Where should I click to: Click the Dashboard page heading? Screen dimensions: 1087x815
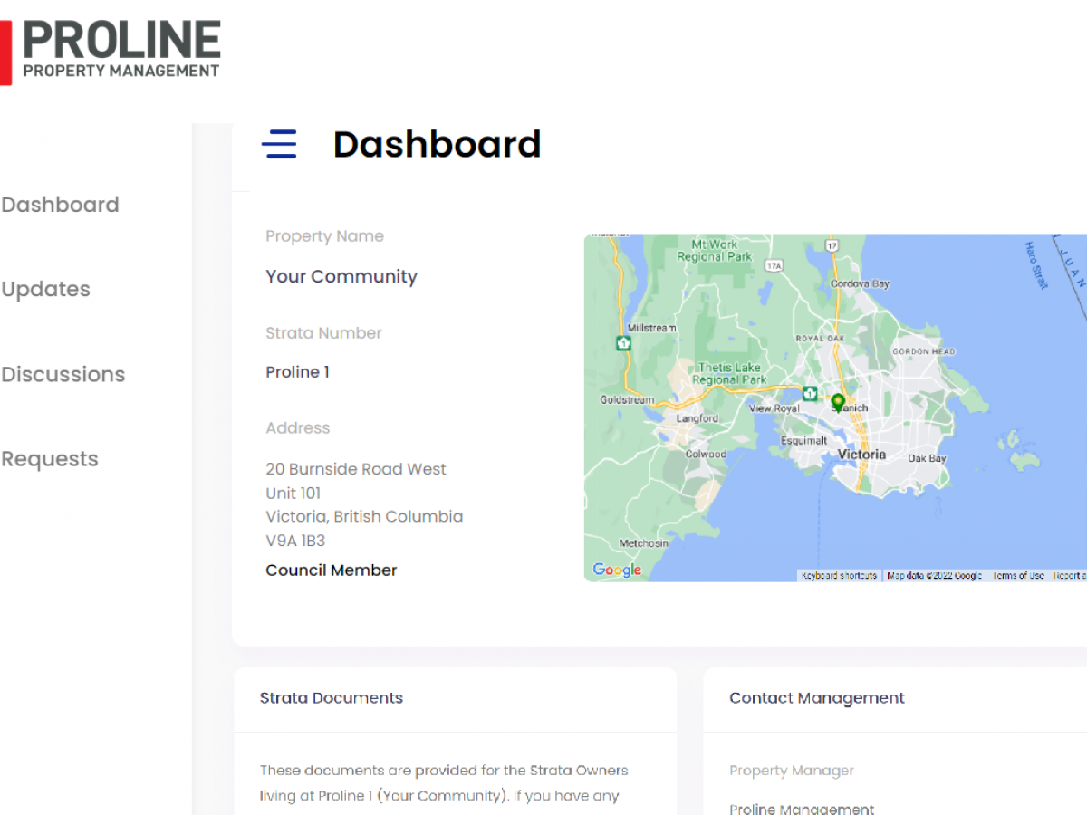[438, 145]
